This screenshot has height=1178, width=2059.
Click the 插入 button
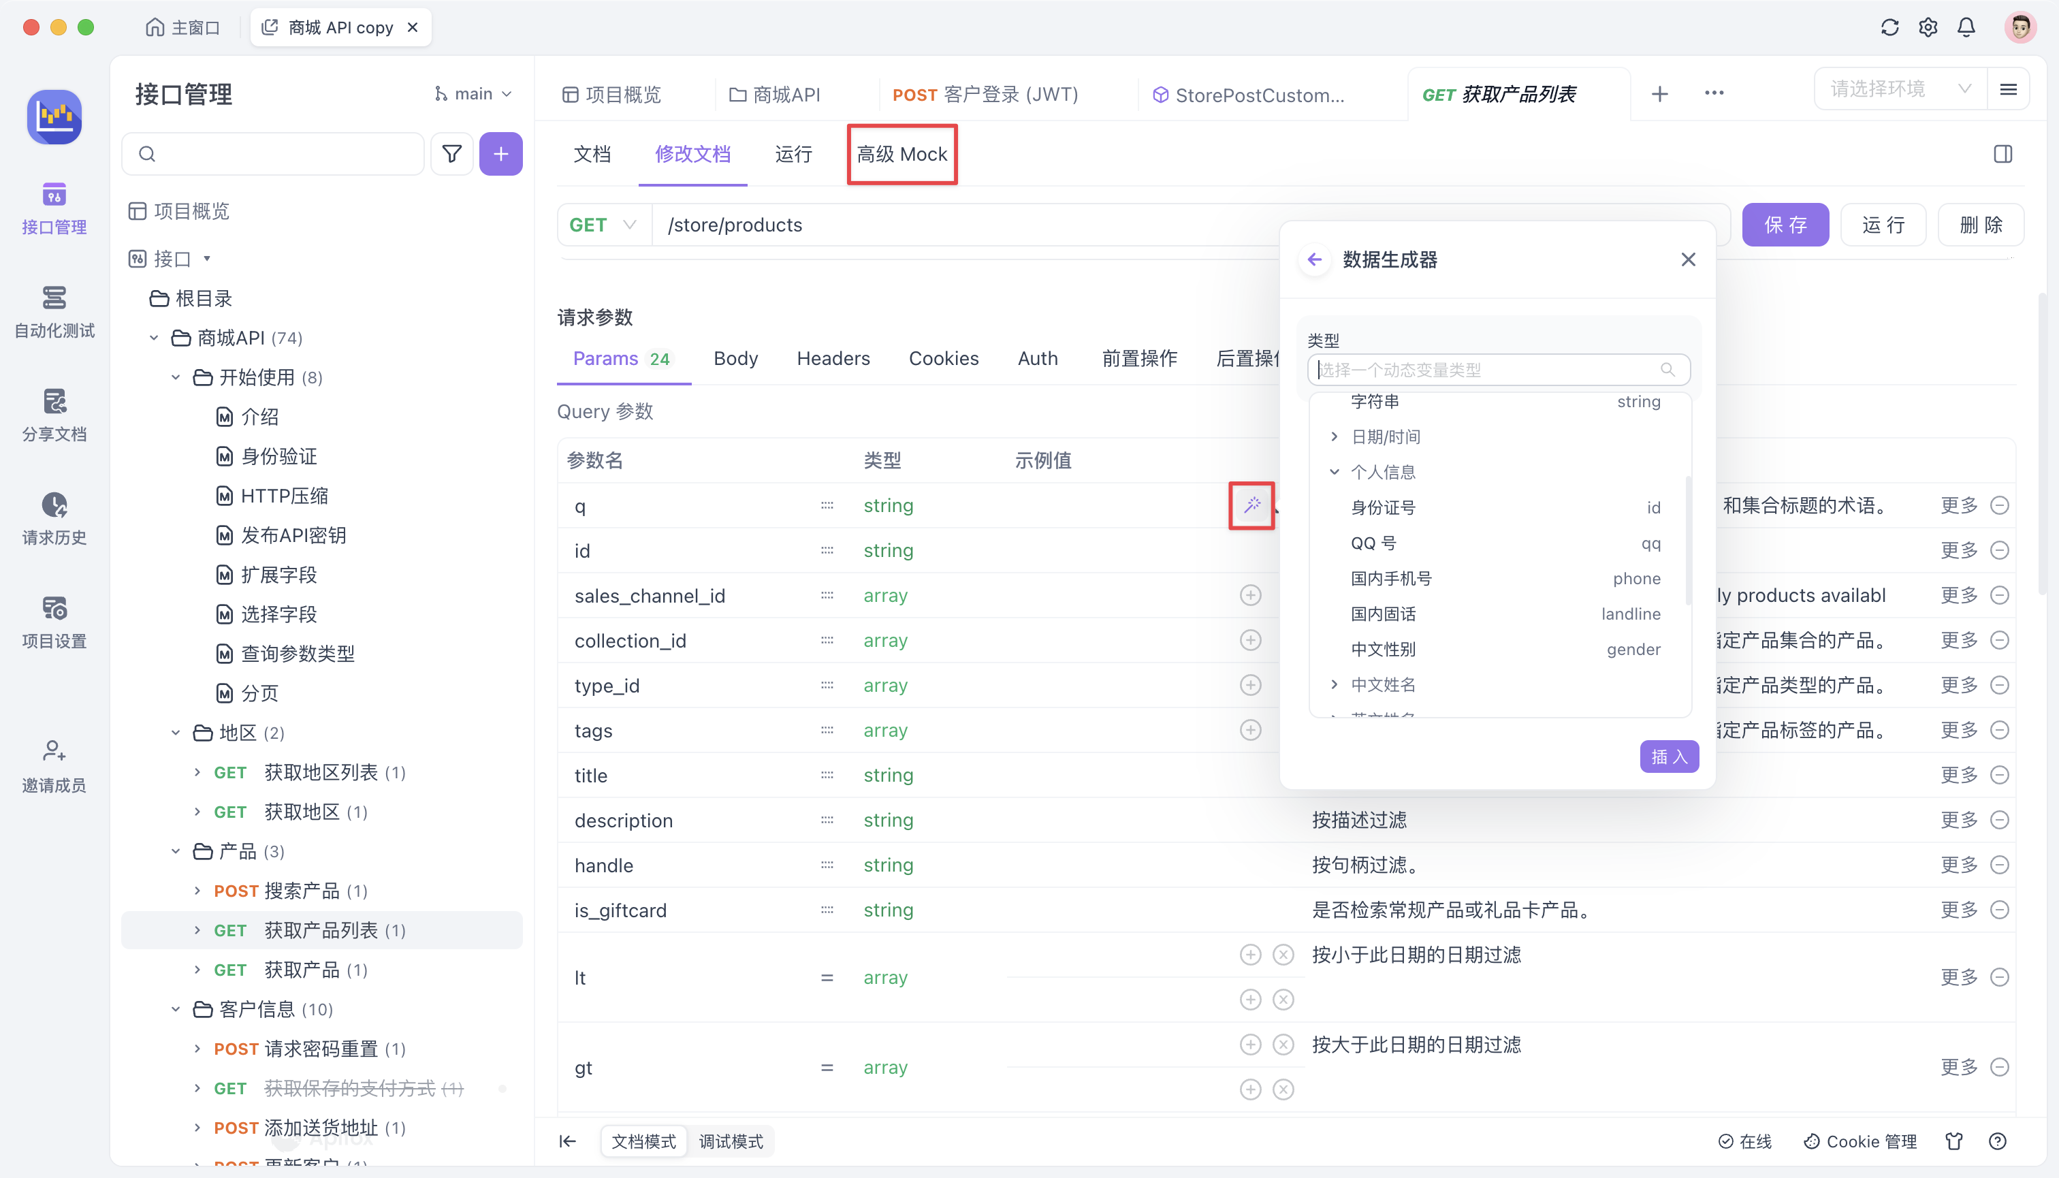(1668, 757)
